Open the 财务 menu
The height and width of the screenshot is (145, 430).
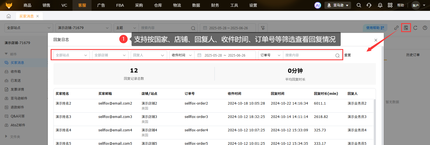click(x=215, y=5)
